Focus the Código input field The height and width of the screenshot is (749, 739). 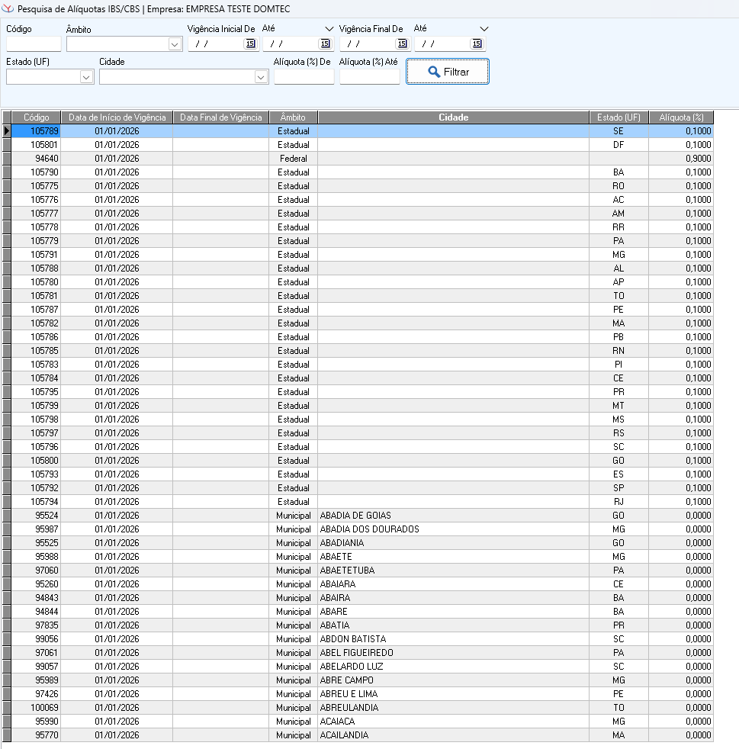click(x=33, y=44)
